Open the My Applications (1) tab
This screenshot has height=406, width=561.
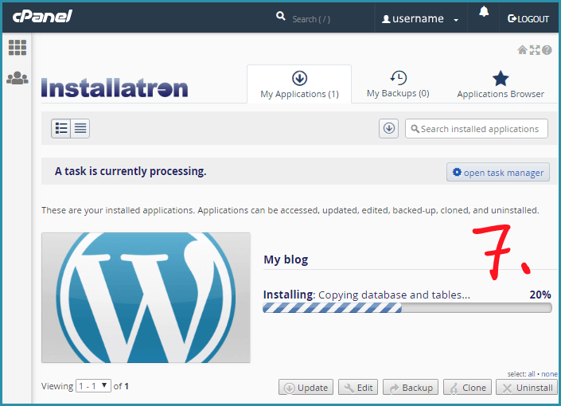pyautogui.click(x=299, y=84)
